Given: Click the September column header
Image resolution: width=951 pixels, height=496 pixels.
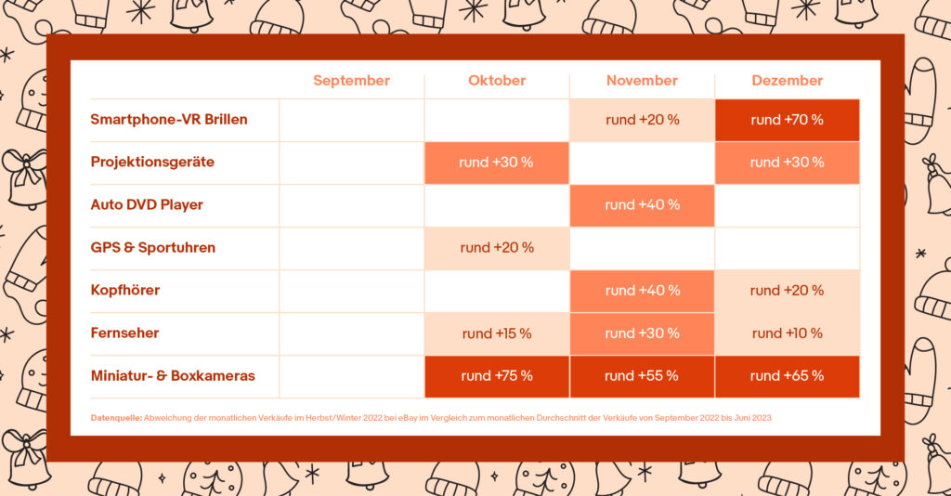Looking at the screenshot, I should coord(351,81).
